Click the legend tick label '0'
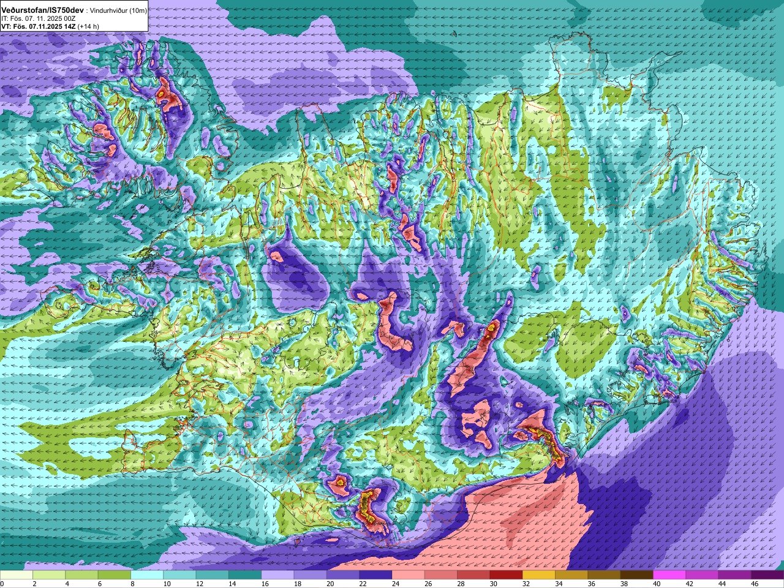 (2, 584)
